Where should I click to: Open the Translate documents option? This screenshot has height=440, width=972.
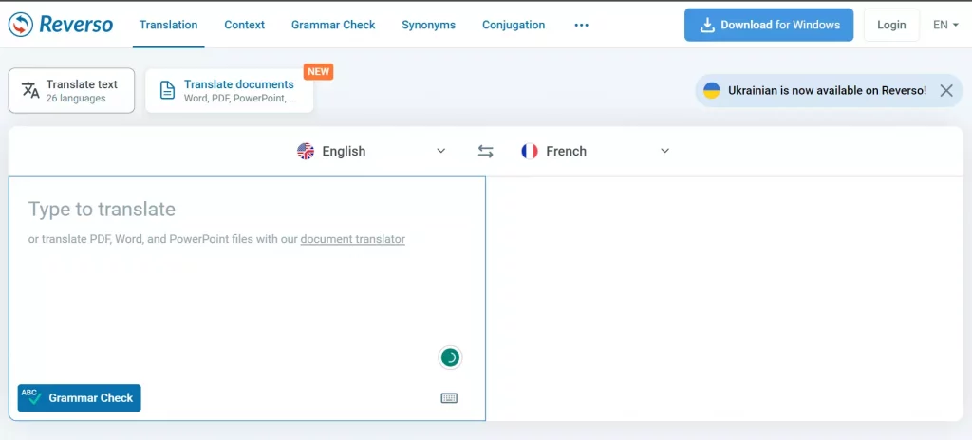(x=230, y=90)
